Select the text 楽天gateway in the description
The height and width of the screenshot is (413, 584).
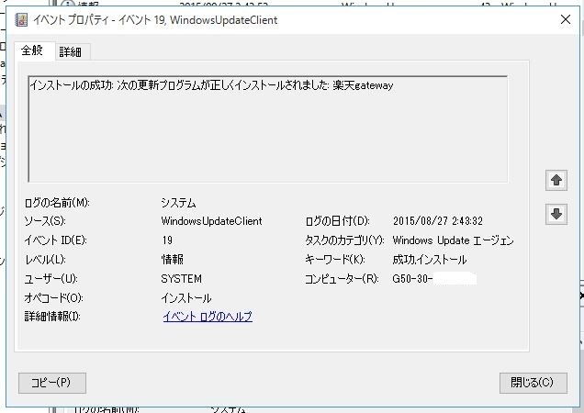point(363,85)
